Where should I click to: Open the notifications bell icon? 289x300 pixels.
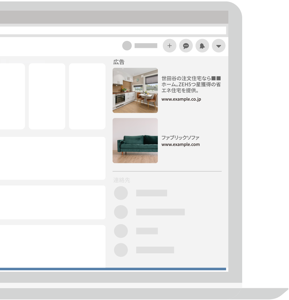click(202, 46)
